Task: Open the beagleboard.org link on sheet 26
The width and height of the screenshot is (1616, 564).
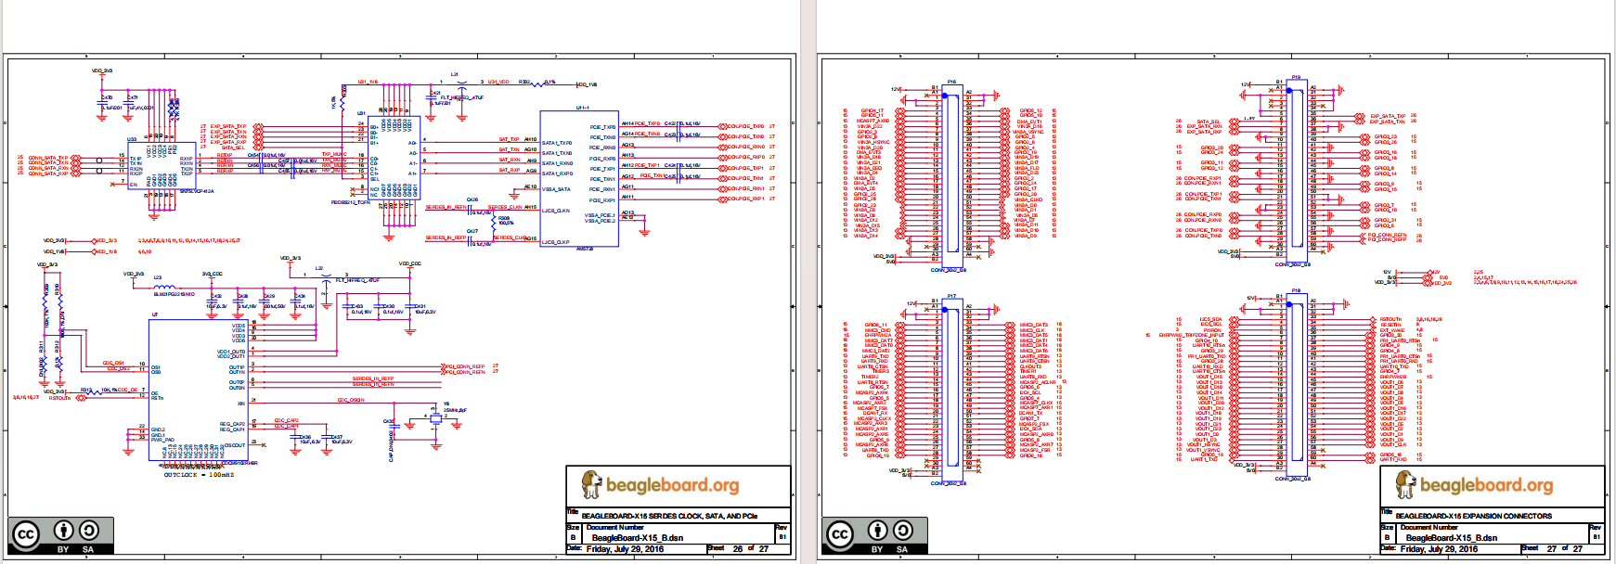Action: tap(672, 484)
